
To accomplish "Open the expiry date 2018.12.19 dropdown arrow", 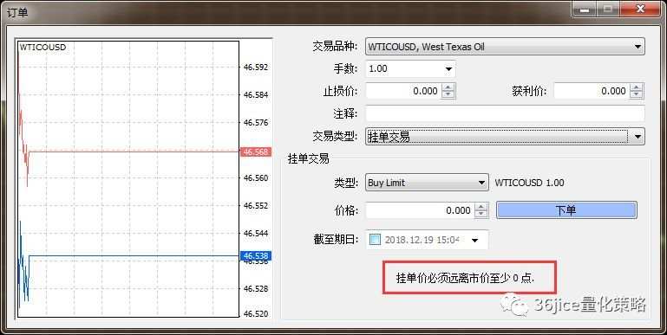I will (x=474, y=240).
